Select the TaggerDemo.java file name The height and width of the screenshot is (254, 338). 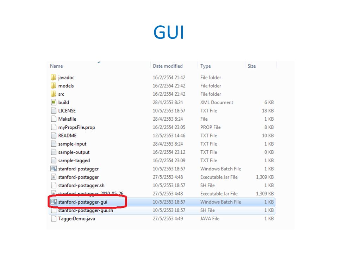pyautogui.click(x=76, y=219)
